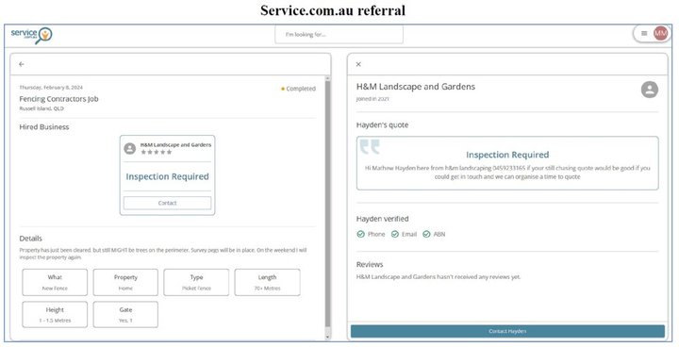Select the What New Fence tile
This screenshot has width=679, height=347.
click(x=55, y=283)
